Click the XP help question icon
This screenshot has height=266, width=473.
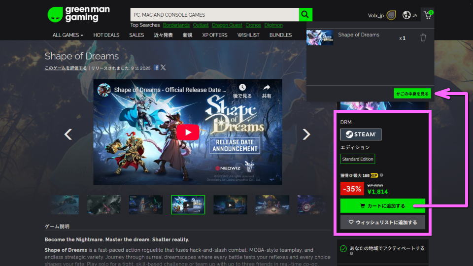click(x=381, y=175)
